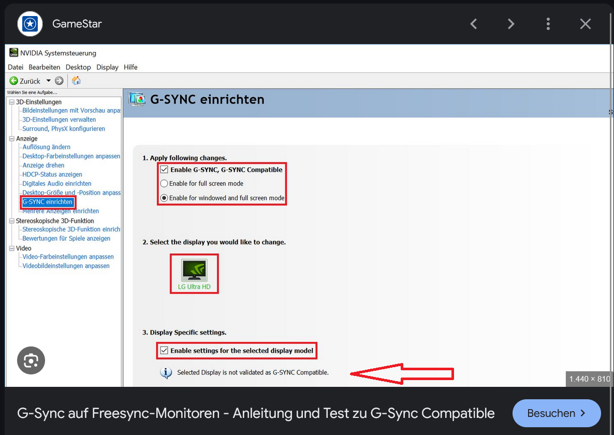Open Desktop-Farbeinstellungen anpassen
614x435 pixels.
tap(71, 156)
